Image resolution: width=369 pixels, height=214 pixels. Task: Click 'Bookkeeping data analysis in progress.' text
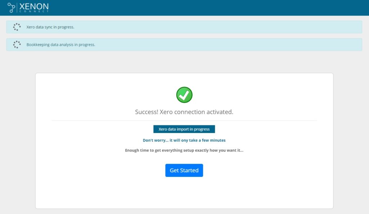click(61, 45)
